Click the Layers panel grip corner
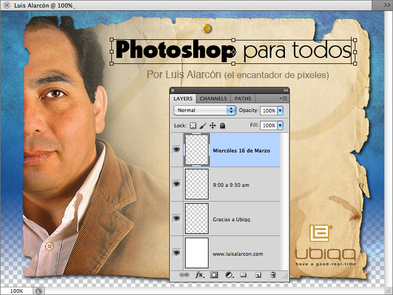 [285, 276]
